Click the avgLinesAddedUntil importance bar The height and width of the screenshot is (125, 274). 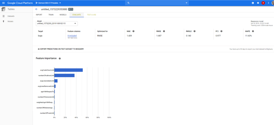(56, 81)
